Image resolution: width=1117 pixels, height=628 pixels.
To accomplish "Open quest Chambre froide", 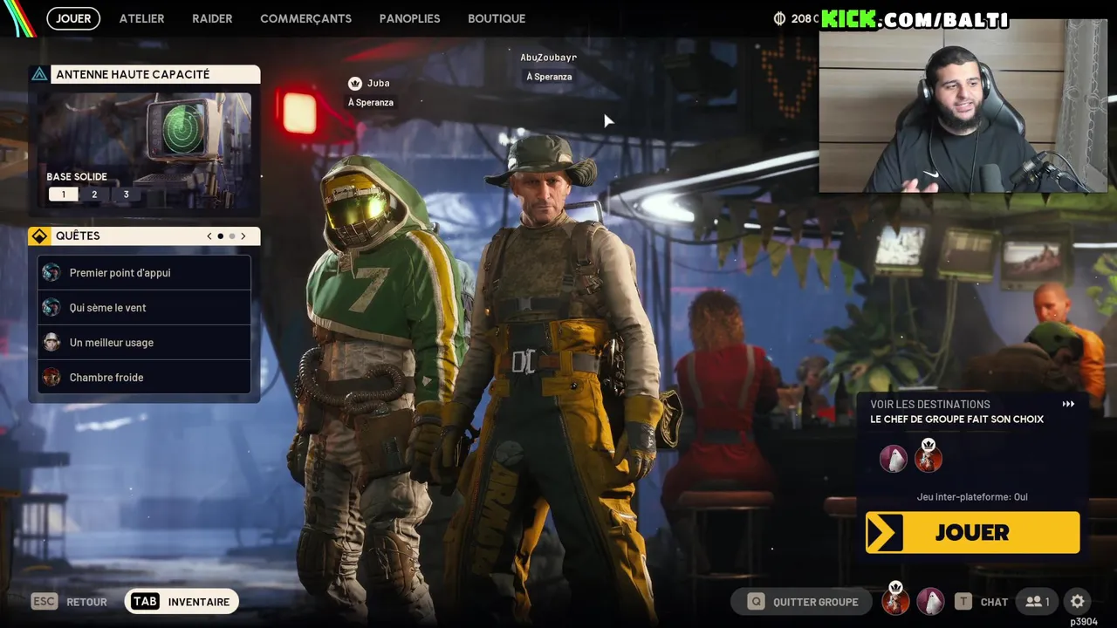I will tap(145, 378).
